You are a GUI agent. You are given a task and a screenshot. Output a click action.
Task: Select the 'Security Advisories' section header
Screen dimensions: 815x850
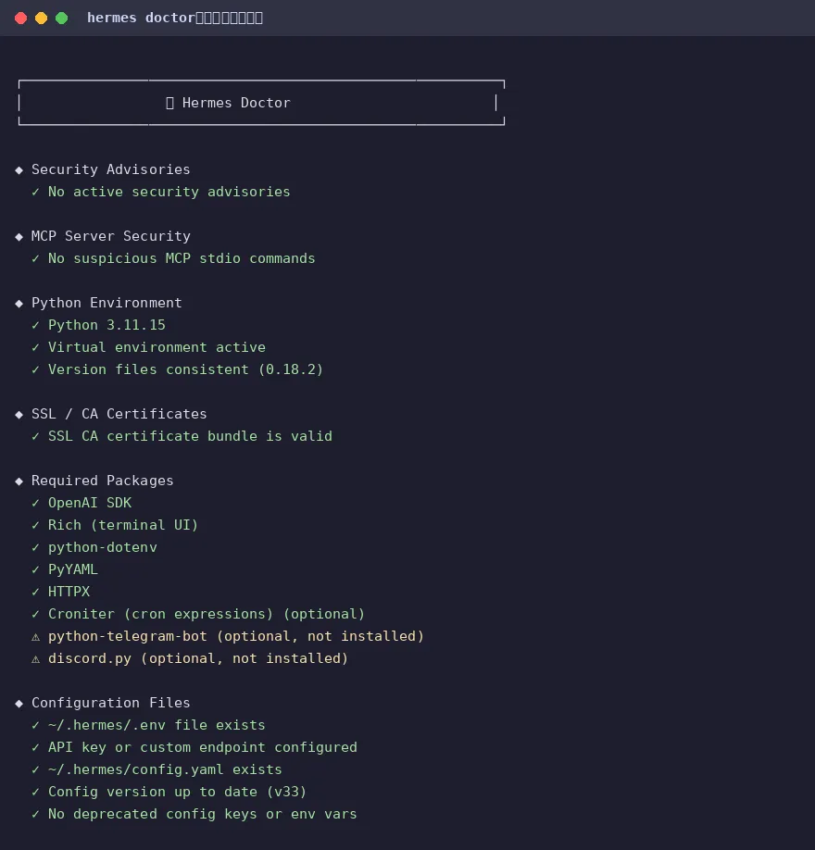110,169
